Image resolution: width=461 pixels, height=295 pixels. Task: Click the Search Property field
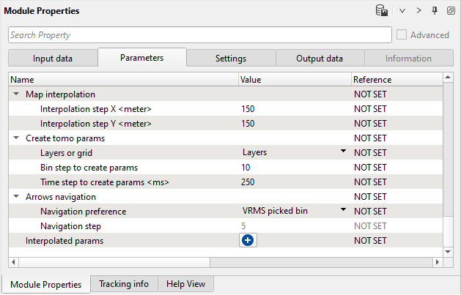(x=199, y=35)
